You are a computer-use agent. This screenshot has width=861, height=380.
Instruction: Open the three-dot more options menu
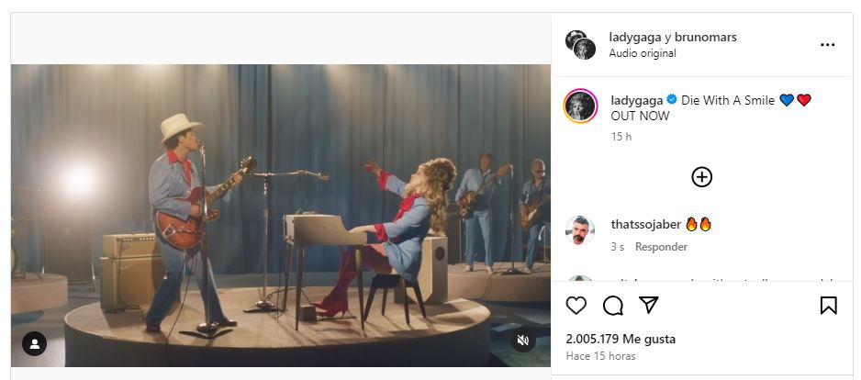click(x=827, y=45)
